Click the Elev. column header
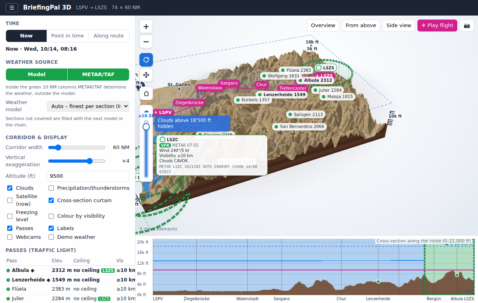The image size is (478, 303). click(x=58, y=261)
